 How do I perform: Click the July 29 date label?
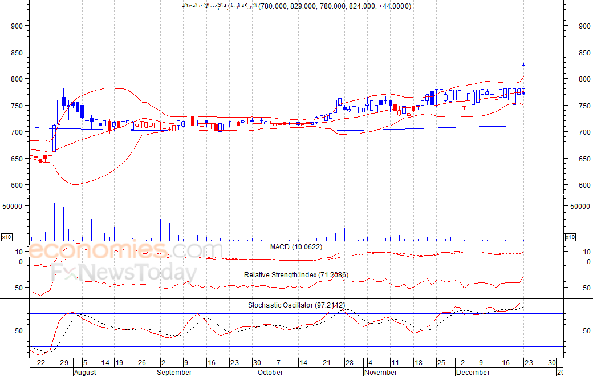[64, 363]
